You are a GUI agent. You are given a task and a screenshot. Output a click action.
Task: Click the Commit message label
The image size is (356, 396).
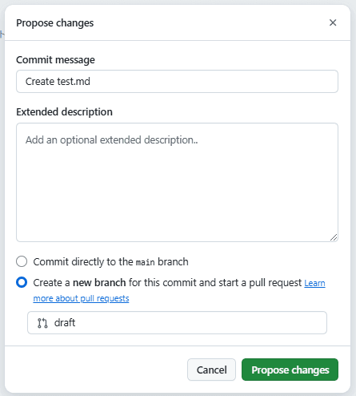point(55,60)
